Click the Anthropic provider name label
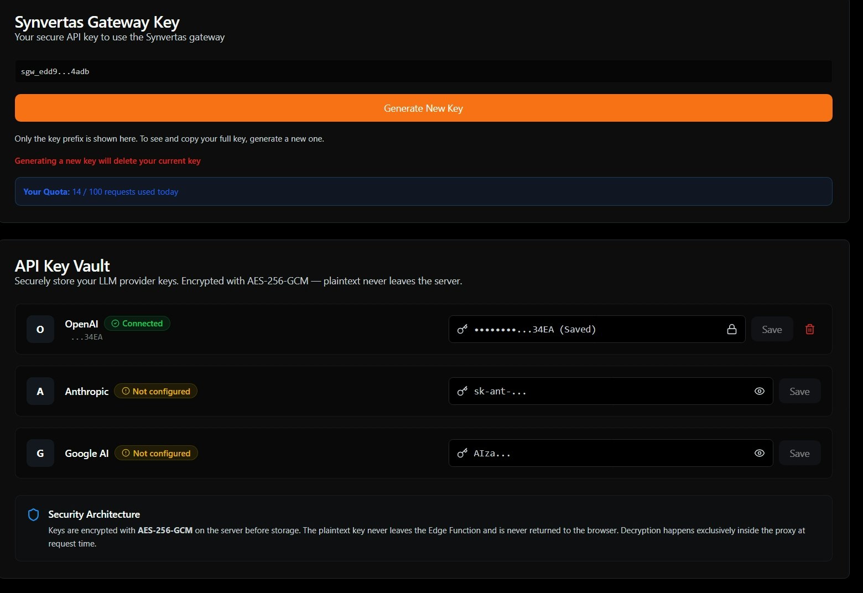 (x=87, y=391)
